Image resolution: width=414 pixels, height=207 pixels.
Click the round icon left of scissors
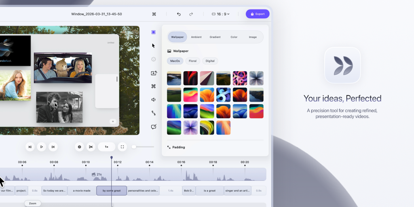(x=80, y=147)
